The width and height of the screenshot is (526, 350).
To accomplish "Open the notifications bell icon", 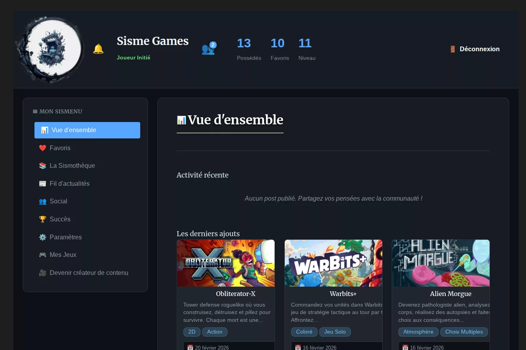I will 98,49.
